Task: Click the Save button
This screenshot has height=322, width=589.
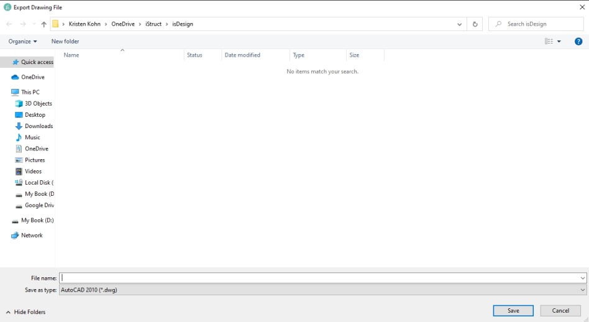Action: (513, 311)
